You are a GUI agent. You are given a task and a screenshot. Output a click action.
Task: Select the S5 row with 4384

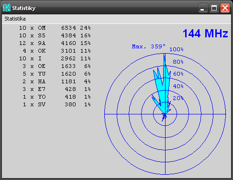coord(55,35)
